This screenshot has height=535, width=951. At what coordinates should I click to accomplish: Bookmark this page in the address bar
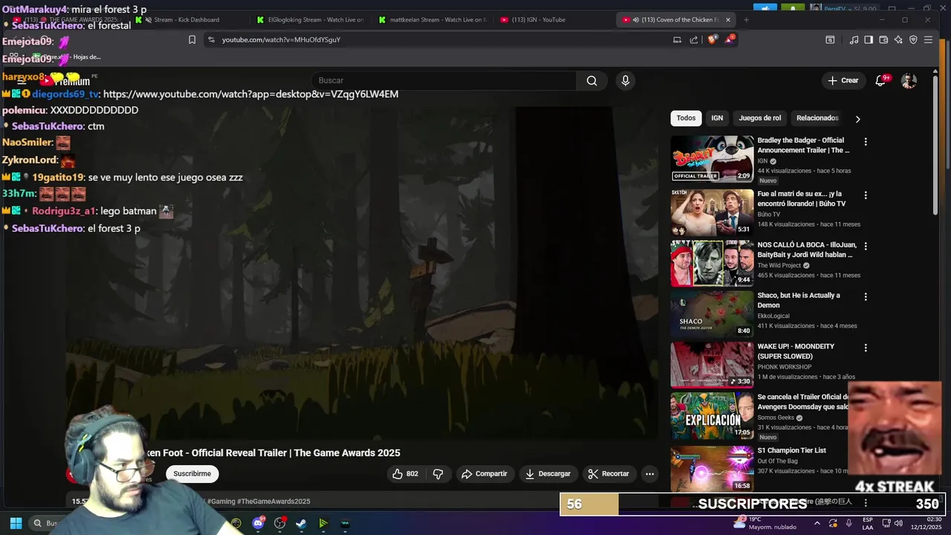(192, 39)
